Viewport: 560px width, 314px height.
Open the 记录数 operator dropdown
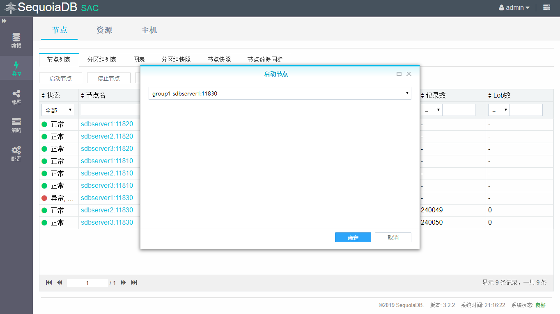(431, 110)
